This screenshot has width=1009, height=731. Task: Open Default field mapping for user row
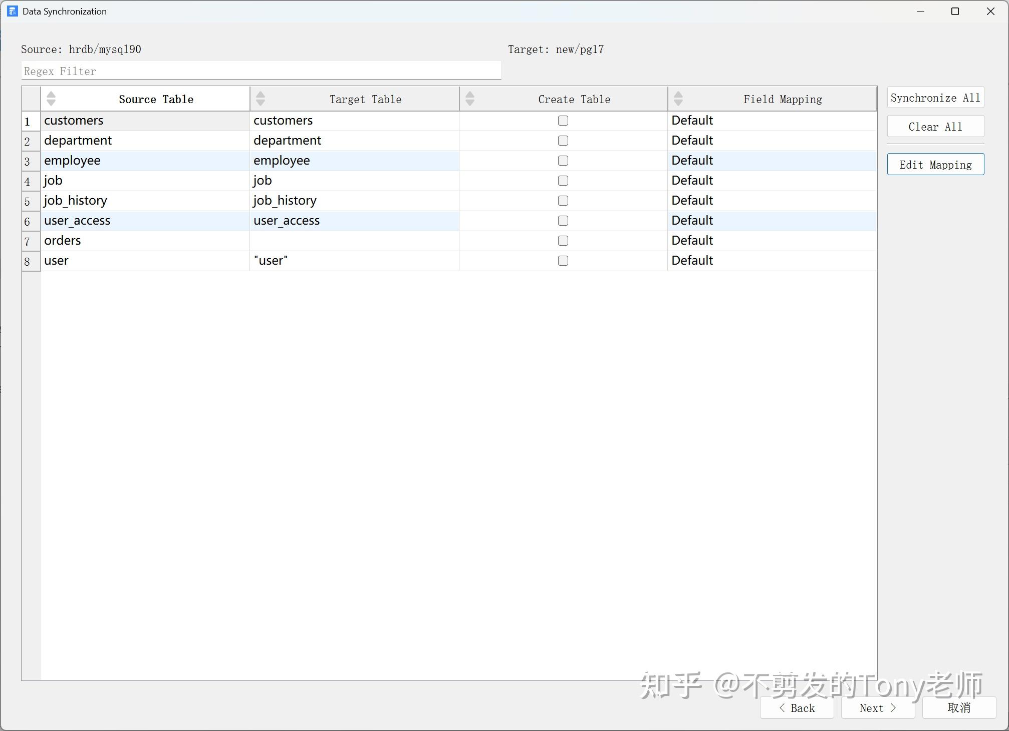pyautogui.click(x=692, y=260)
